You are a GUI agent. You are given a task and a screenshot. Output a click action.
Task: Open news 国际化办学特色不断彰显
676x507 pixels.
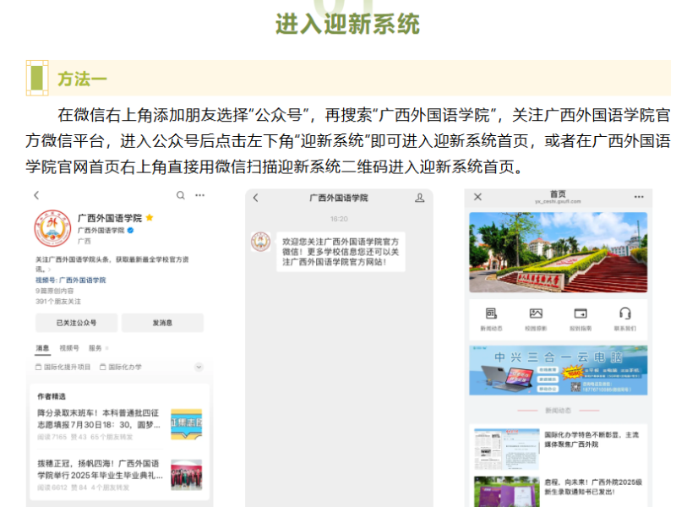click(x=591, y=439)
